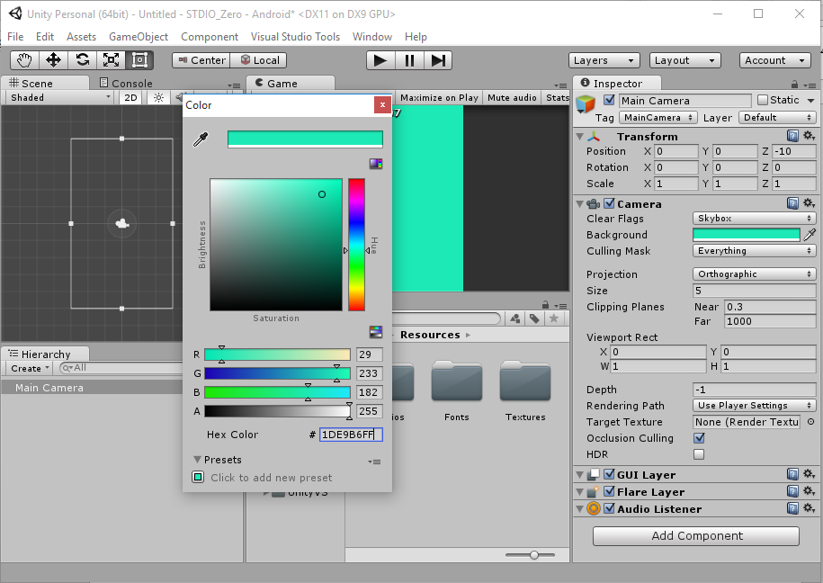Switch to the Console tab

126,84
